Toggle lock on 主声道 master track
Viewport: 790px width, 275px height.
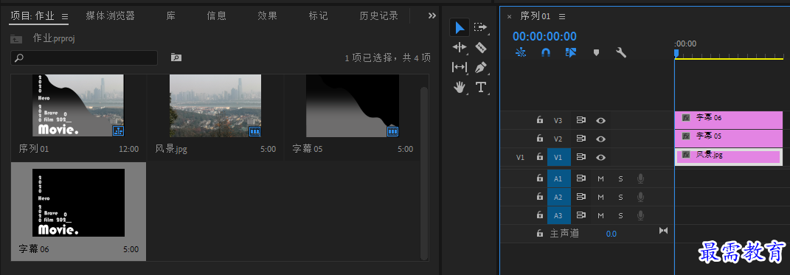540,233
